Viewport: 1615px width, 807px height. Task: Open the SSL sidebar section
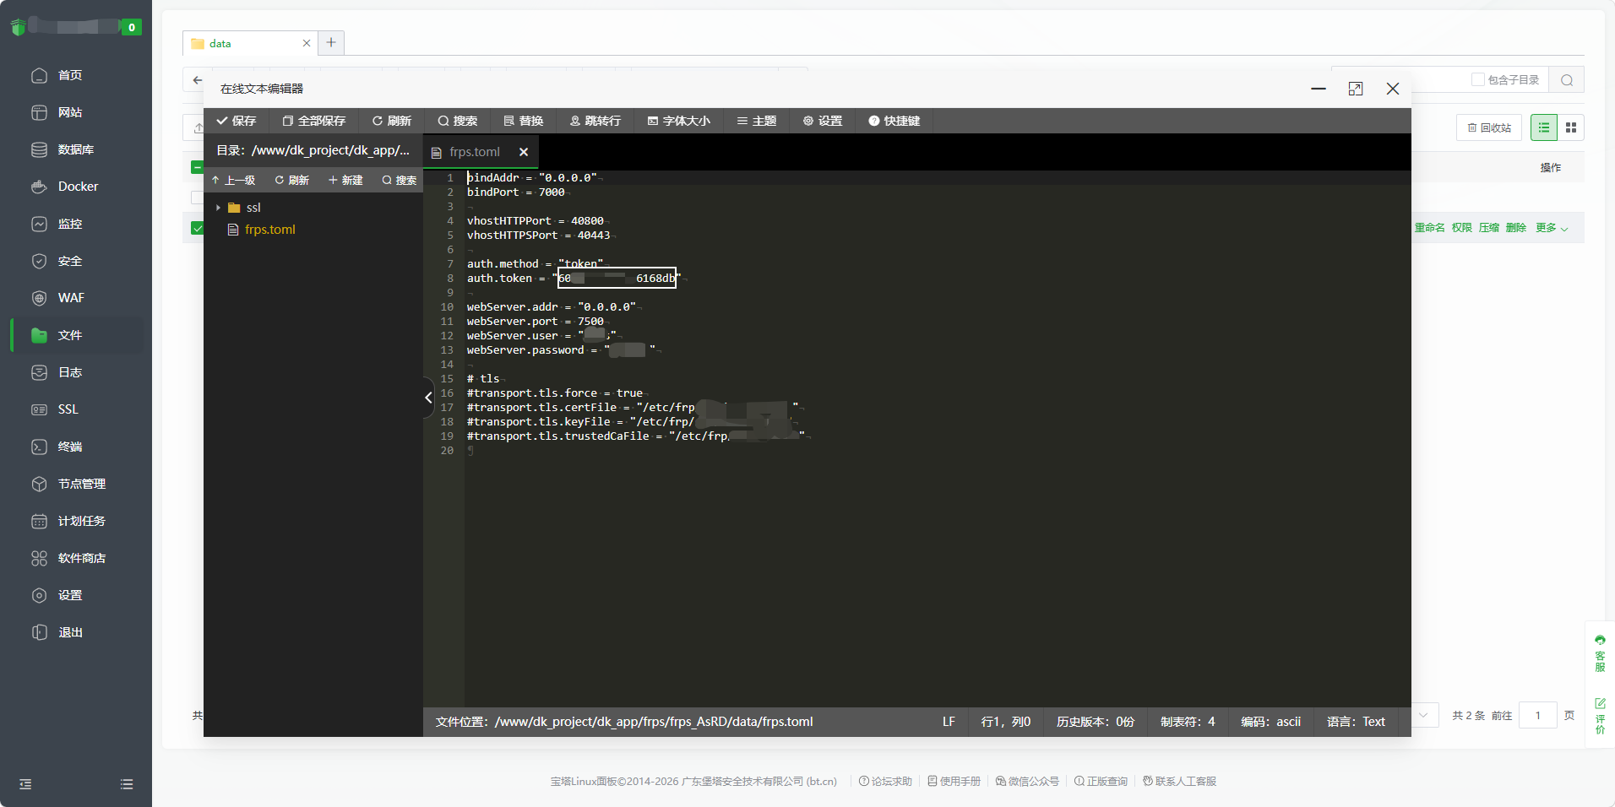pyautogui.click(x=68, y=409)
